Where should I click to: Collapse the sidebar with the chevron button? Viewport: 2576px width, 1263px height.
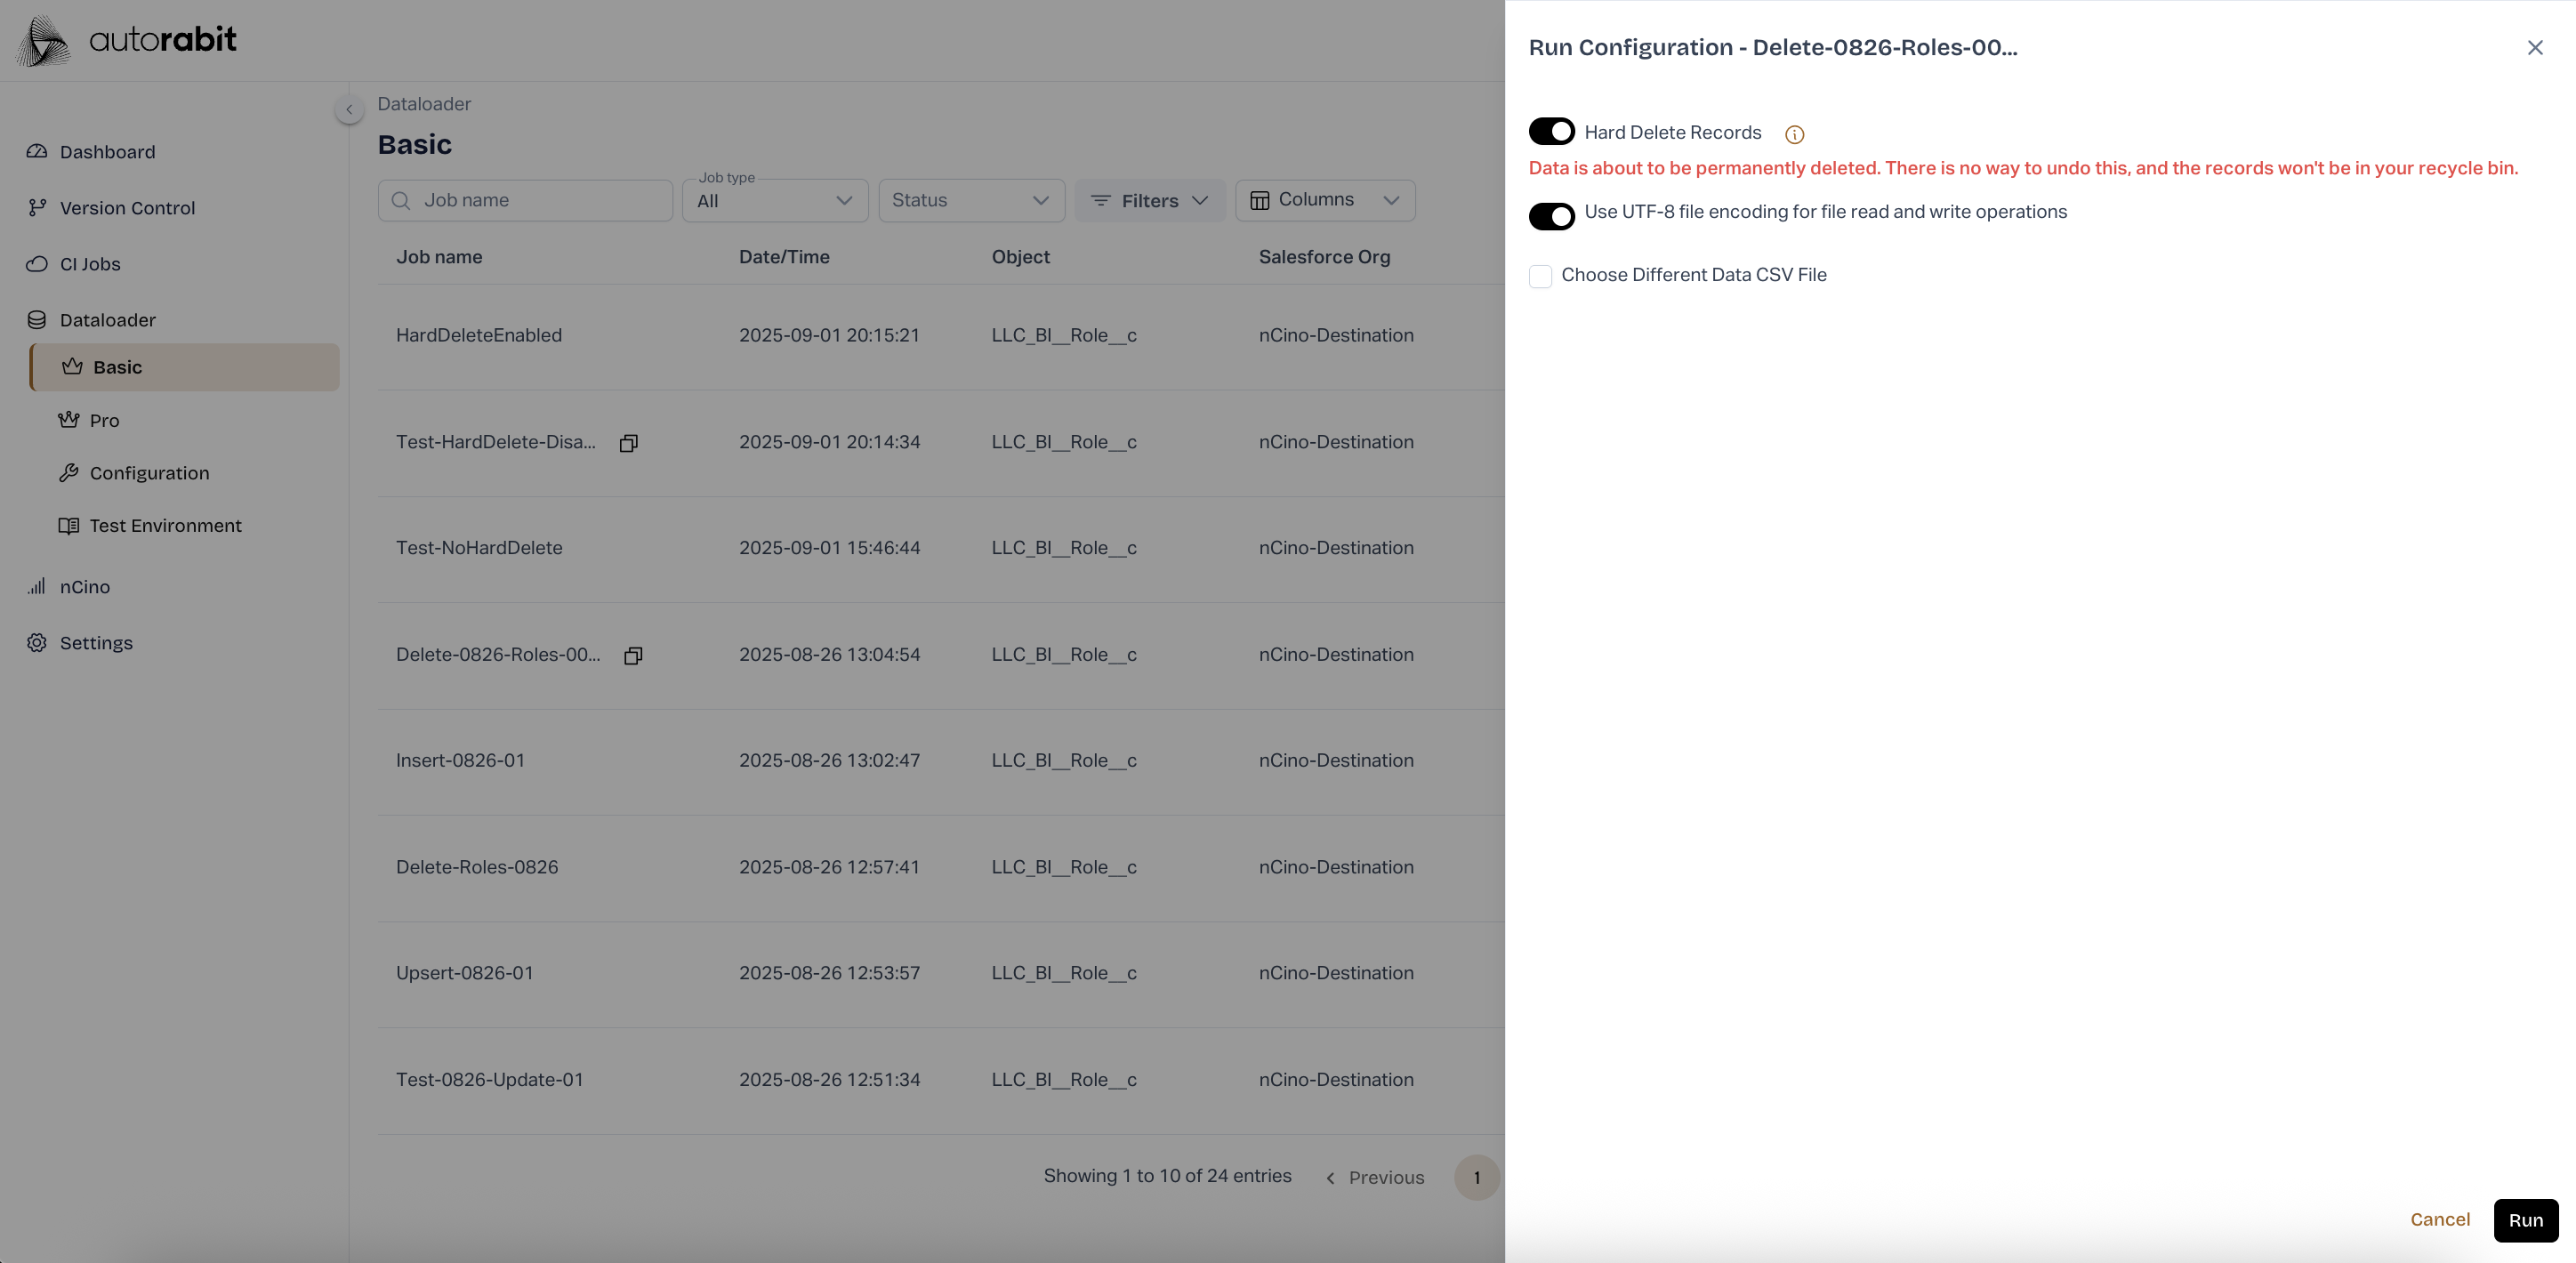(x=349, y=109)
